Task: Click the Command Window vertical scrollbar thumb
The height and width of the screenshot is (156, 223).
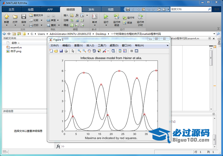Action: click(x=214, y=139)
